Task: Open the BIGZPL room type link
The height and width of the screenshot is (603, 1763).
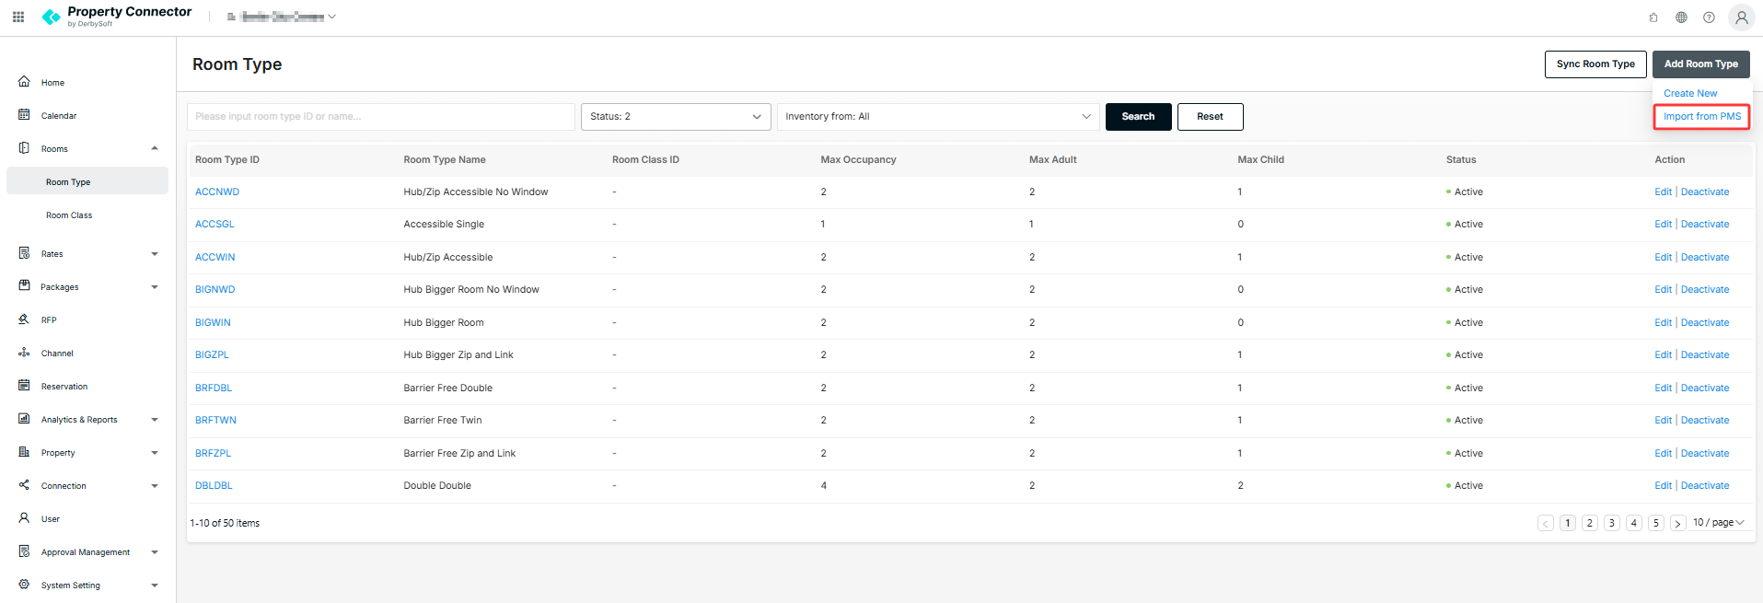Action: (212, 354)
